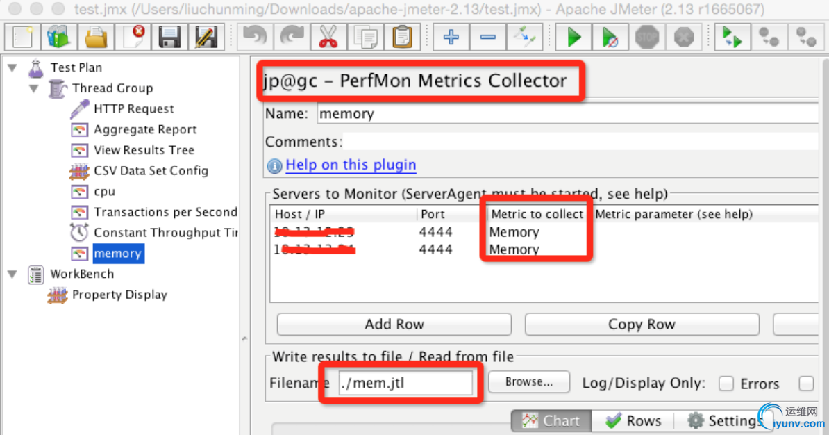Cut the selection with the scissors icon
Viewport: 829px width, 435px height.
pyautogui.click(x=328, y=37)
